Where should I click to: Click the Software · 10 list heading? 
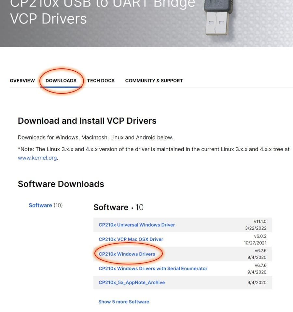pyautogui.click(x=119, y=207)
